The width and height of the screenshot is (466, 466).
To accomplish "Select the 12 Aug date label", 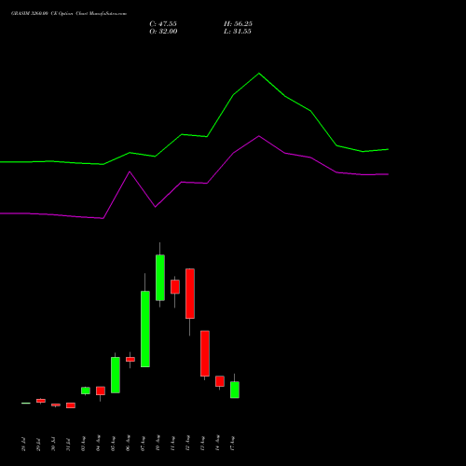I will [187, 443].
